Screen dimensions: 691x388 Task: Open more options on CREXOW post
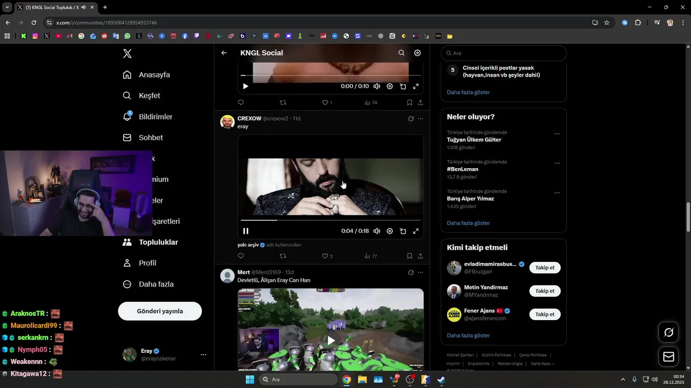click(421, 119)
